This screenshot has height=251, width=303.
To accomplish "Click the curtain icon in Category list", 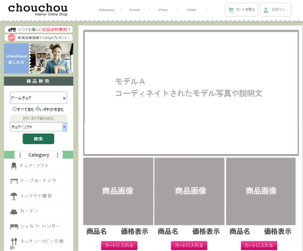I will (x=14, y=211).
